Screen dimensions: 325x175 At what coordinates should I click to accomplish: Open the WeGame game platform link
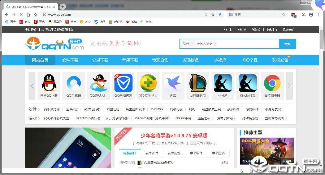point(152,118)
